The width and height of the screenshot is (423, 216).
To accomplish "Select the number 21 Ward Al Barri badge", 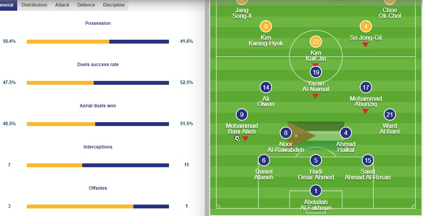I will (x=389, y=115).
